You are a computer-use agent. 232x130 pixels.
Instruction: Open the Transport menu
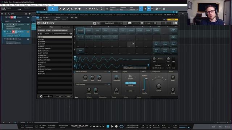(x=33, y=5)
